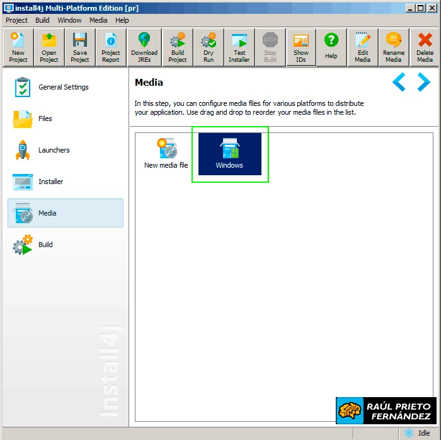
Task: Click Rename Media toolbar icon
Action: [394, 47]
